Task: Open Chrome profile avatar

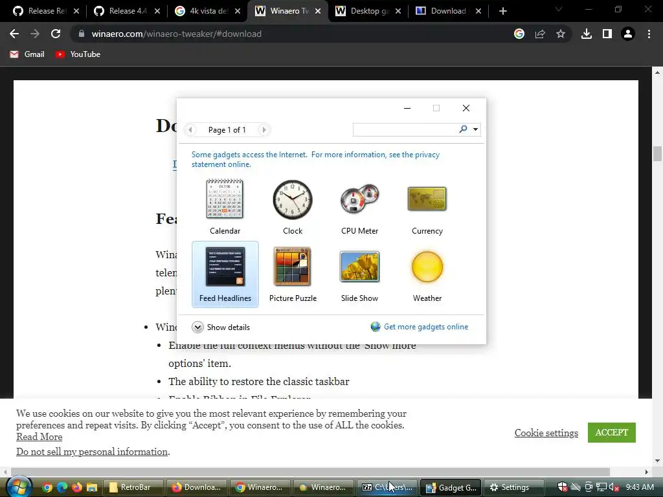Action: (628, 34)
